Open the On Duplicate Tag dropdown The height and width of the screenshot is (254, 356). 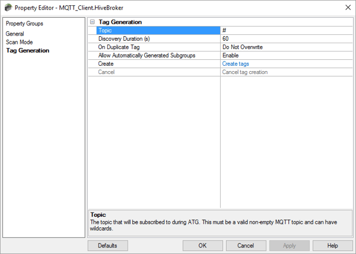coord(285,47)
